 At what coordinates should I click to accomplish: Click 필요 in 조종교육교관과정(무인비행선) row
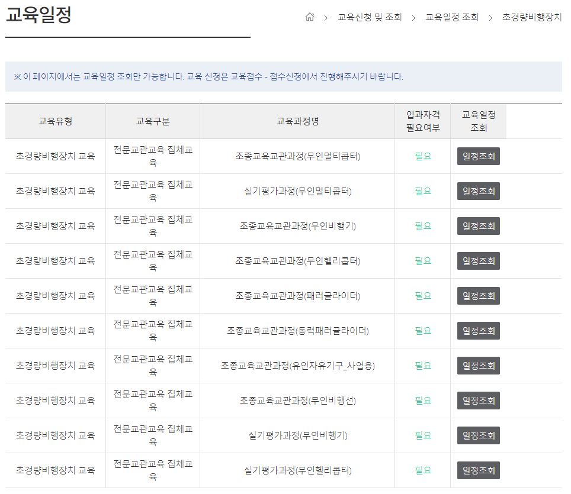[423, 401]
